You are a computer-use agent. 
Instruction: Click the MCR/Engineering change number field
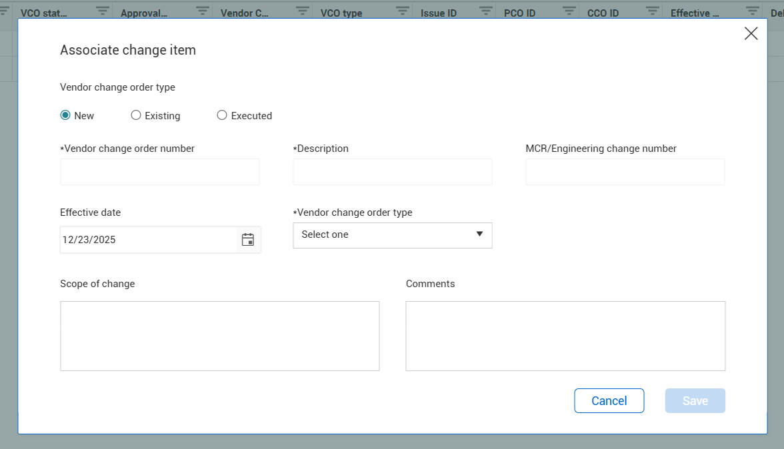625,172
